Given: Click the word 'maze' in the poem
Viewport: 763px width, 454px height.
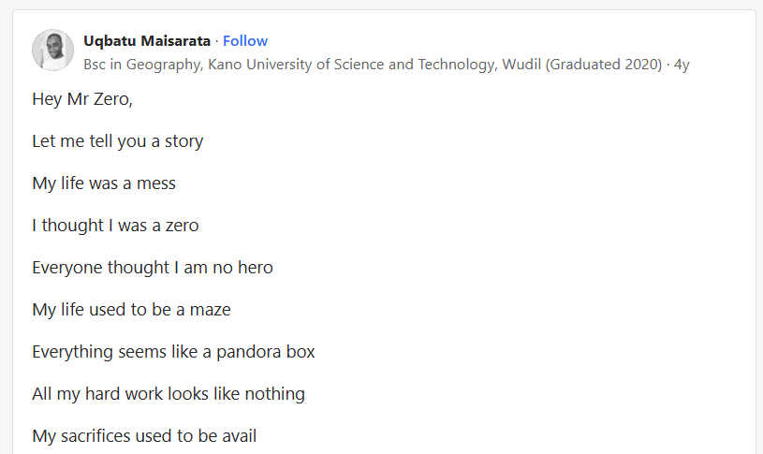Looking at the screenshot, I should coord(211,310).
